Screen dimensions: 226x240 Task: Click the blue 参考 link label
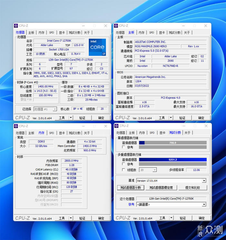131,204
